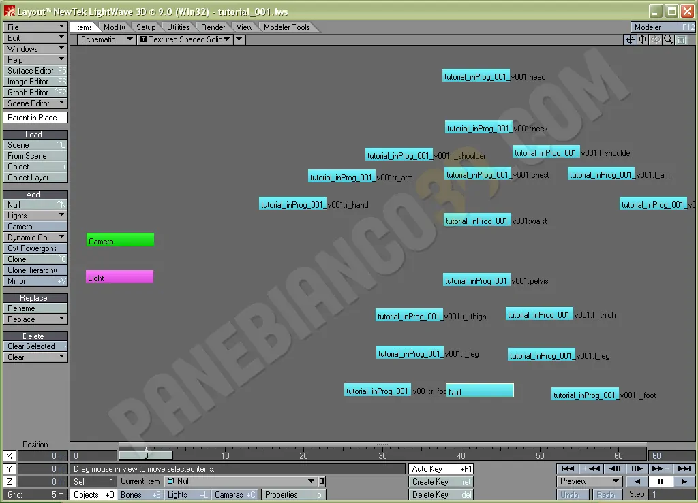Open the Schematic view type dropdown
Viewport: 698px width, 503px height.
click(x=106, y=39)
